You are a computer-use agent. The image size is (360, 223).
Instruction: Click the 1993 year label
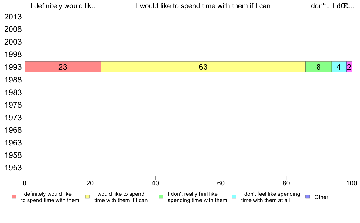13,67
